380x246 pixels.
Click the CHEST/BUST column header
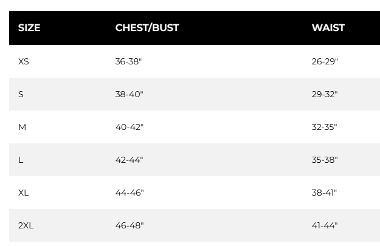[x=147, y=28]
